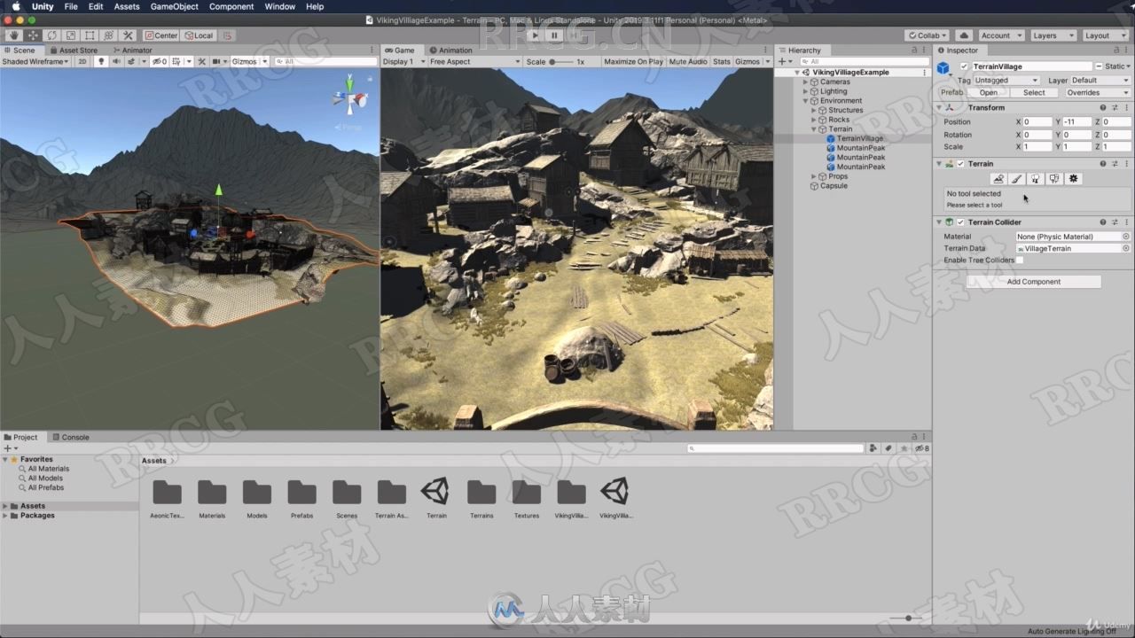Open the Terrain scene asset
This screenshot has width=1135, height=638.
click(436, 497)
